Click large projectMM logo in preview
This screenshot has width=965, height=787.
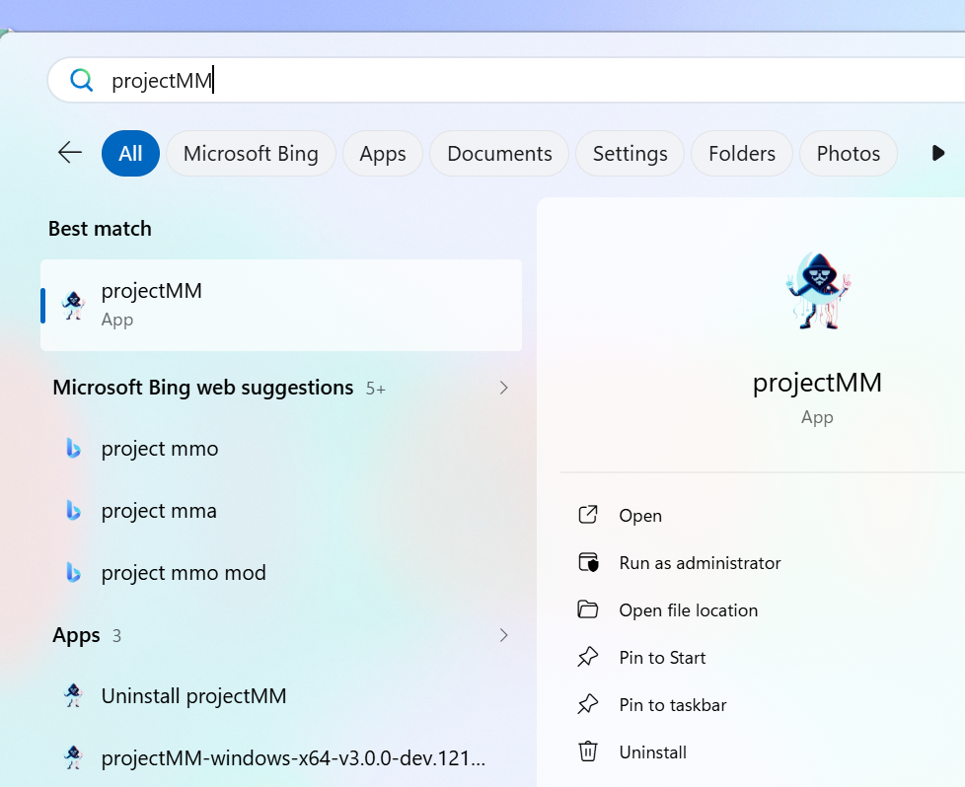point(819,290)
